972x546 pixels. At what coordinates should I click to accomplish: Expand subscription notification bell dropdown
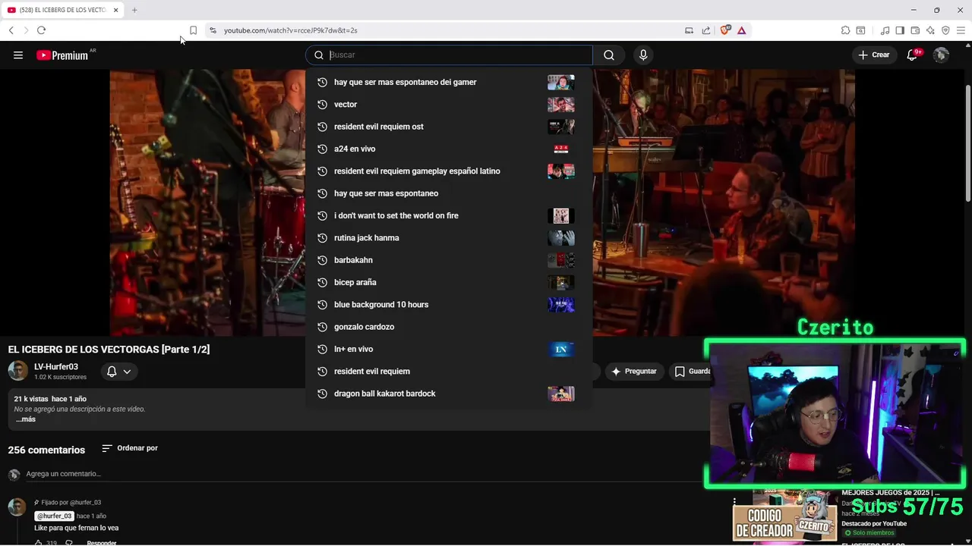tap(118, 372)
